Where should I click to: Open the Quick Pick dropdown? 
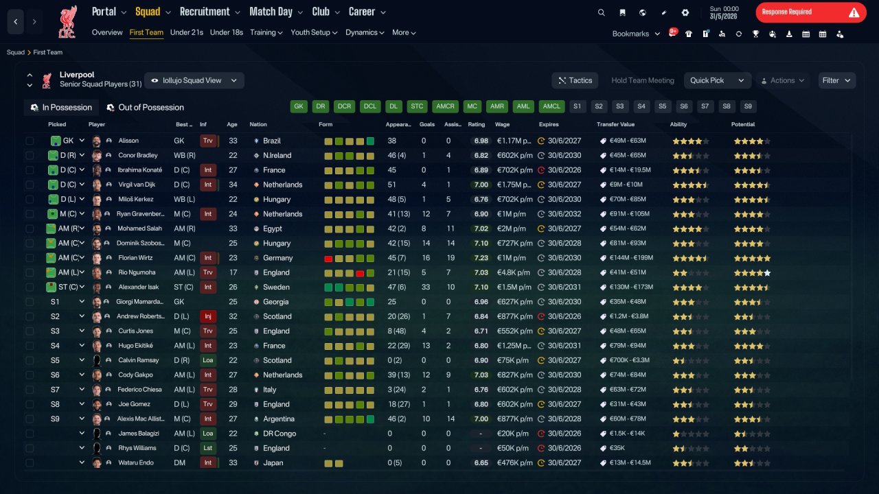[x=717, y=80]
